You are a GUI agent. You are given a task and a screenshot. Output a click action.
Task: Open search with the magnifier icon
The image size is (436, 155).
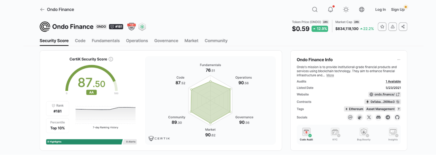pyautogui.click(x=315, y=9)
